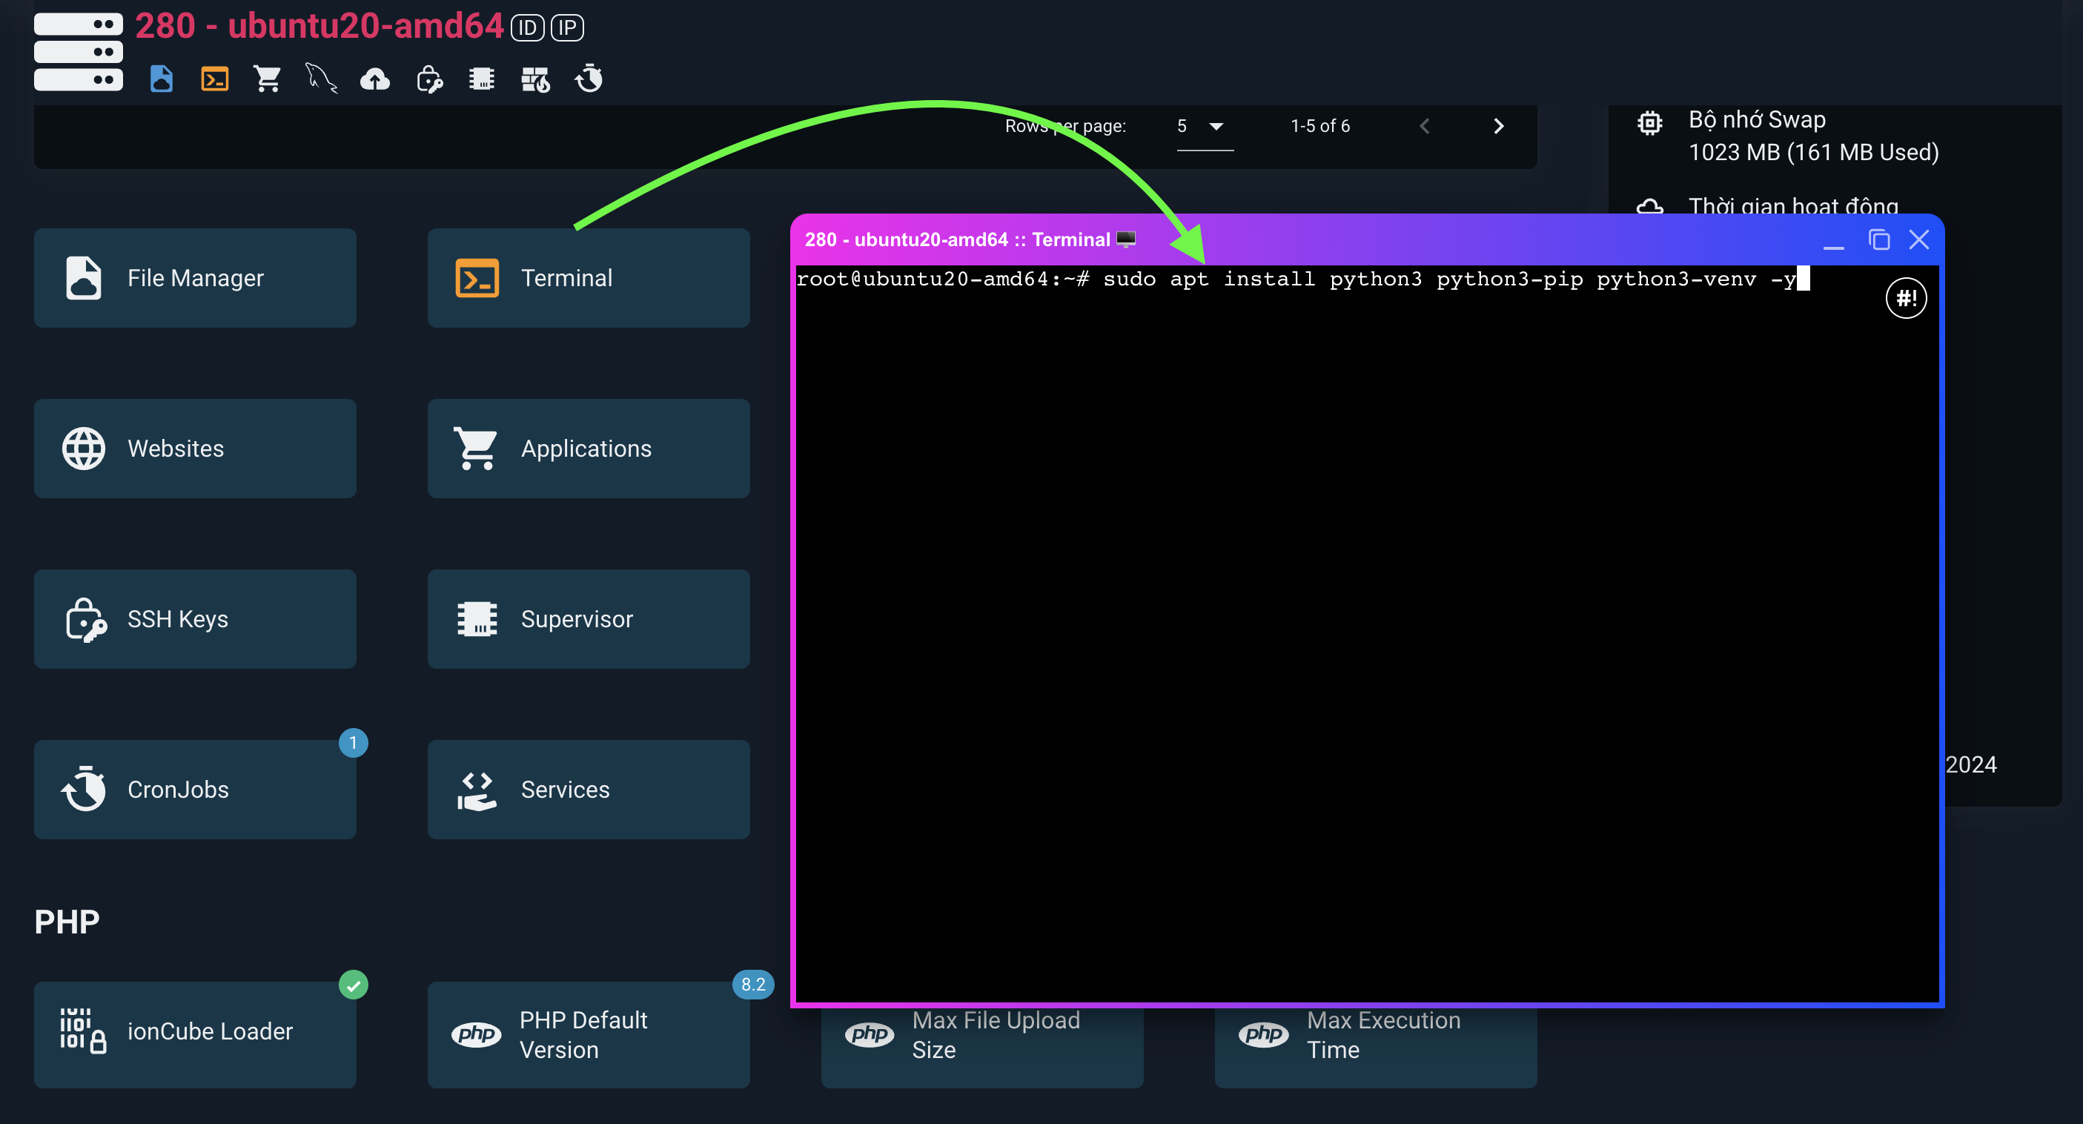
Task: Click the MySQL dolphin icon in the header
Action: point(321,79)
